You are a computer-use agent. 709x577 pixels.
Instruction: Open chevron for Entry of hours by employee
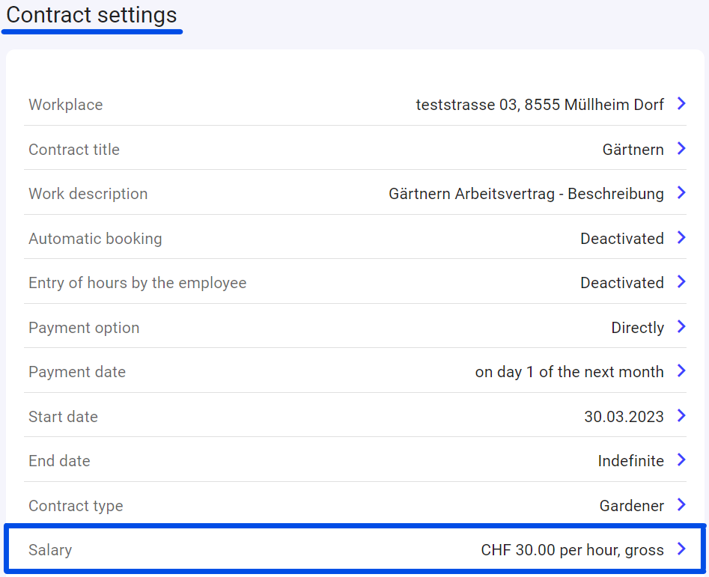pos(681,281)
